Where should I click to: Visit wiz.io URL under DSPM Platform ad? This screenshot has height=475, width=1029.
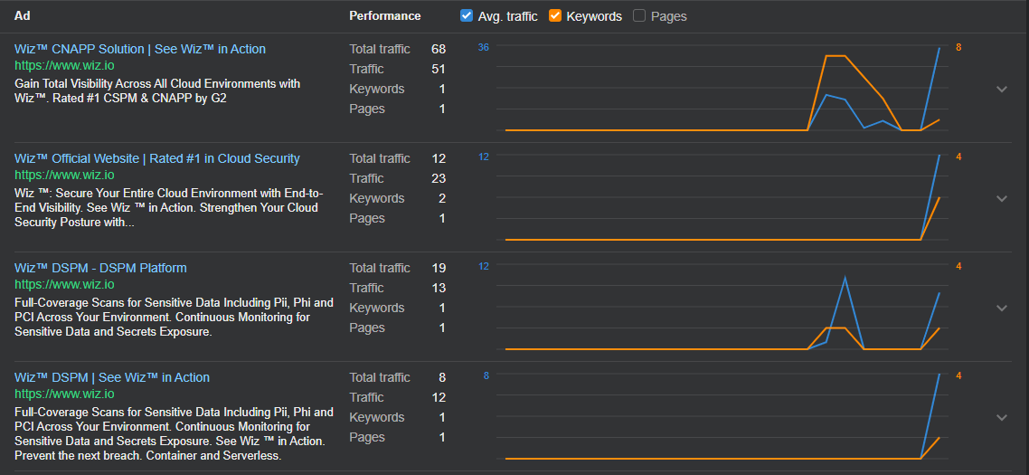coord(64,284)
